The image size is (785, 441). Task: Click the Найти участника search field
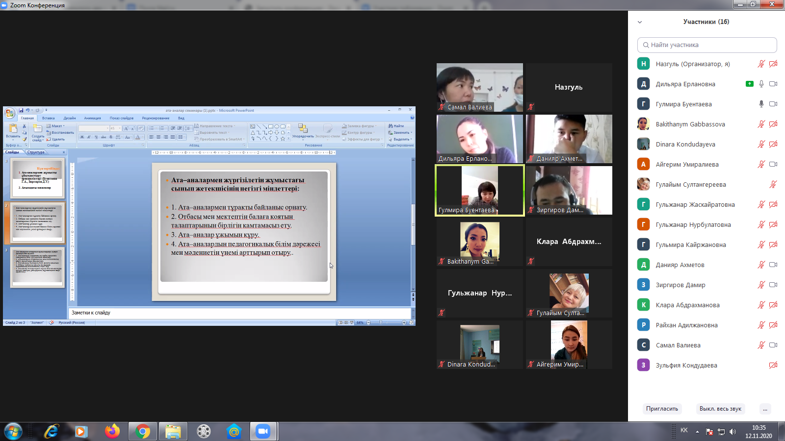707,45
